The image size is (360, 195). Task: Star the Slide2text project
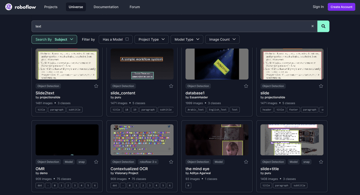pyautogui.click(x=96, y=86)
